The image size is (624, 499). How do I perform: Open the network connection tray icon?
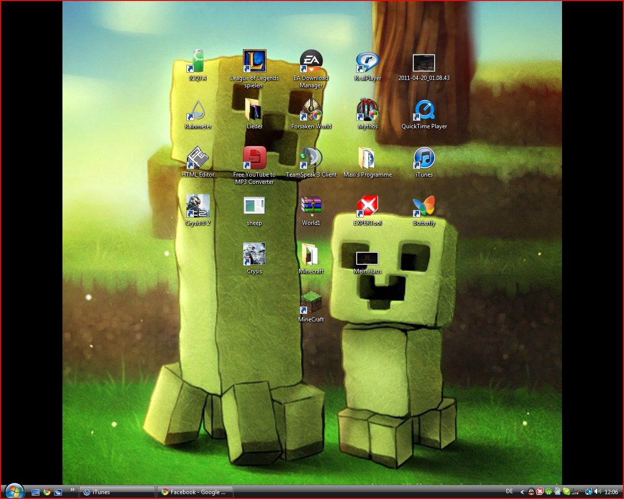[x=588, y=492]
